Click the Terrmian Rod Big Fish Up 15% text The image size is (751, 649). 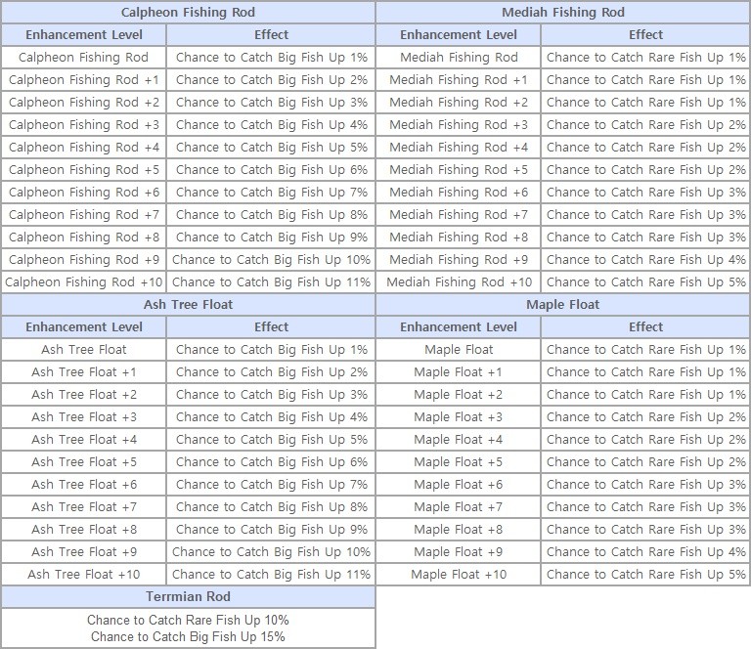[x=188, y=637]
